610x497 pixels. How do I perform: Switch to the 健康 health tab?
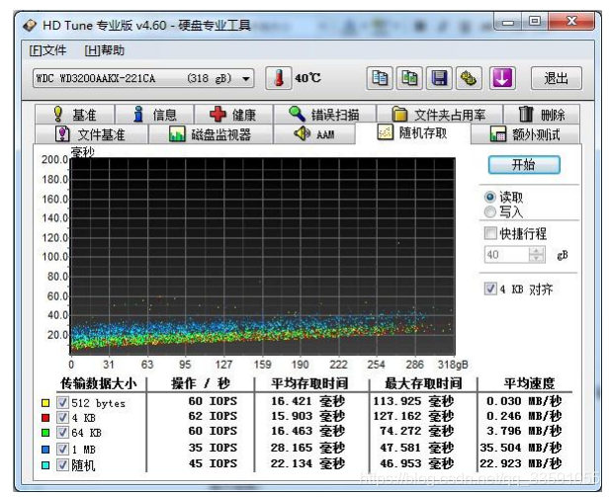(x=233, y=115)
